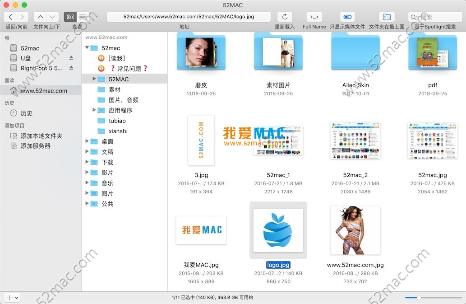The image size is (466, 304).
Task: Click 添加服务器 to add server
Action: pyautogui.click(x=30, y=146)
